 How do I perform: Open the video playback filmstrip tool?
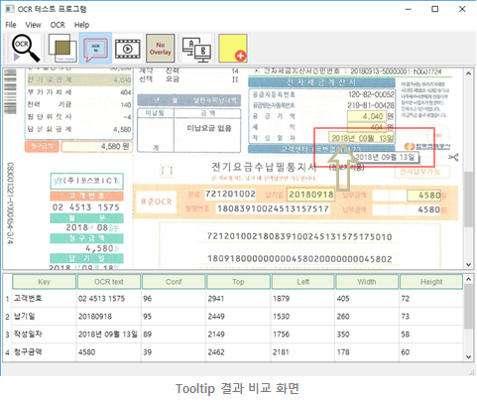click(x=127, y=49)
